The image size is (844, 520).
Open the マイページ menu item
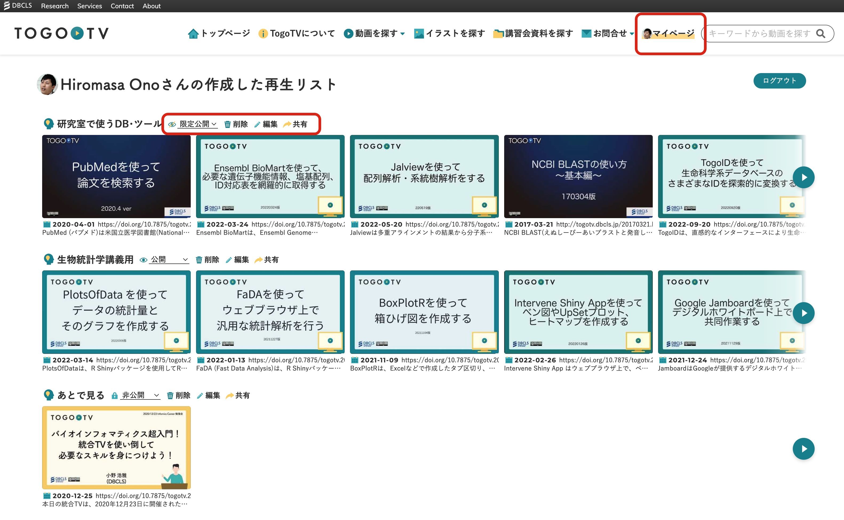click(x=668, y=34)
